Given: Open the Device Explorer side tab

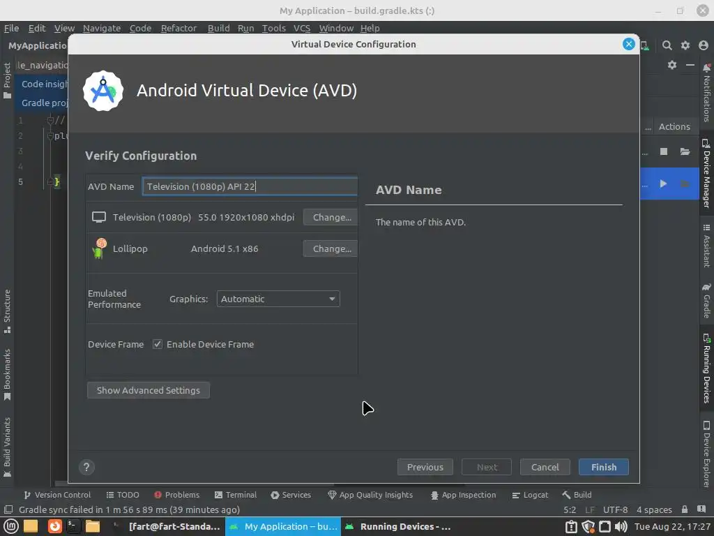Looking at the screenshot, I should point(706,454).
